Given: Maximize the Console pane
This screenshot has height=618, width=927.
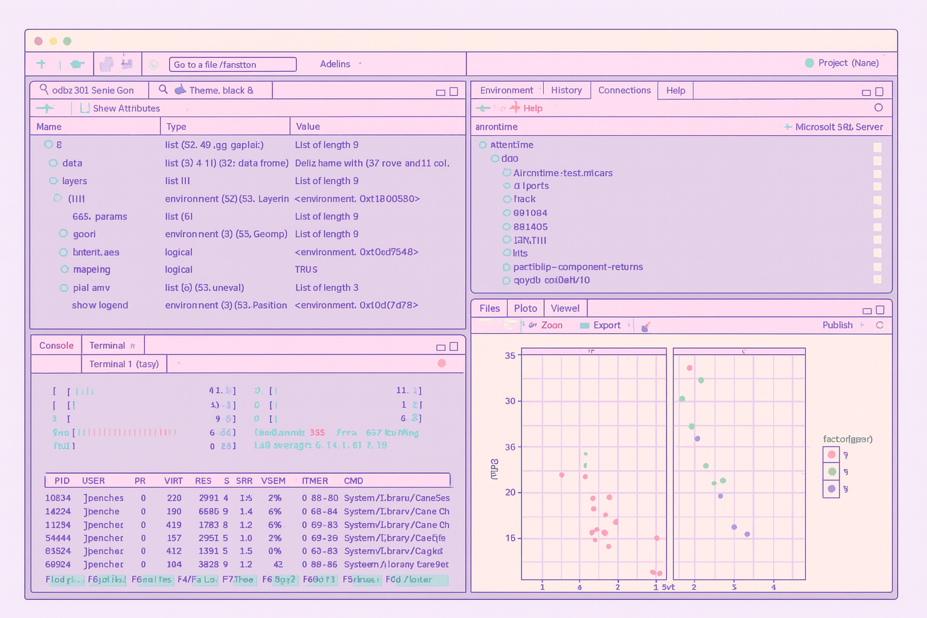Looking at the screenshot, I should pyautogui.click(x=454, y=346).
